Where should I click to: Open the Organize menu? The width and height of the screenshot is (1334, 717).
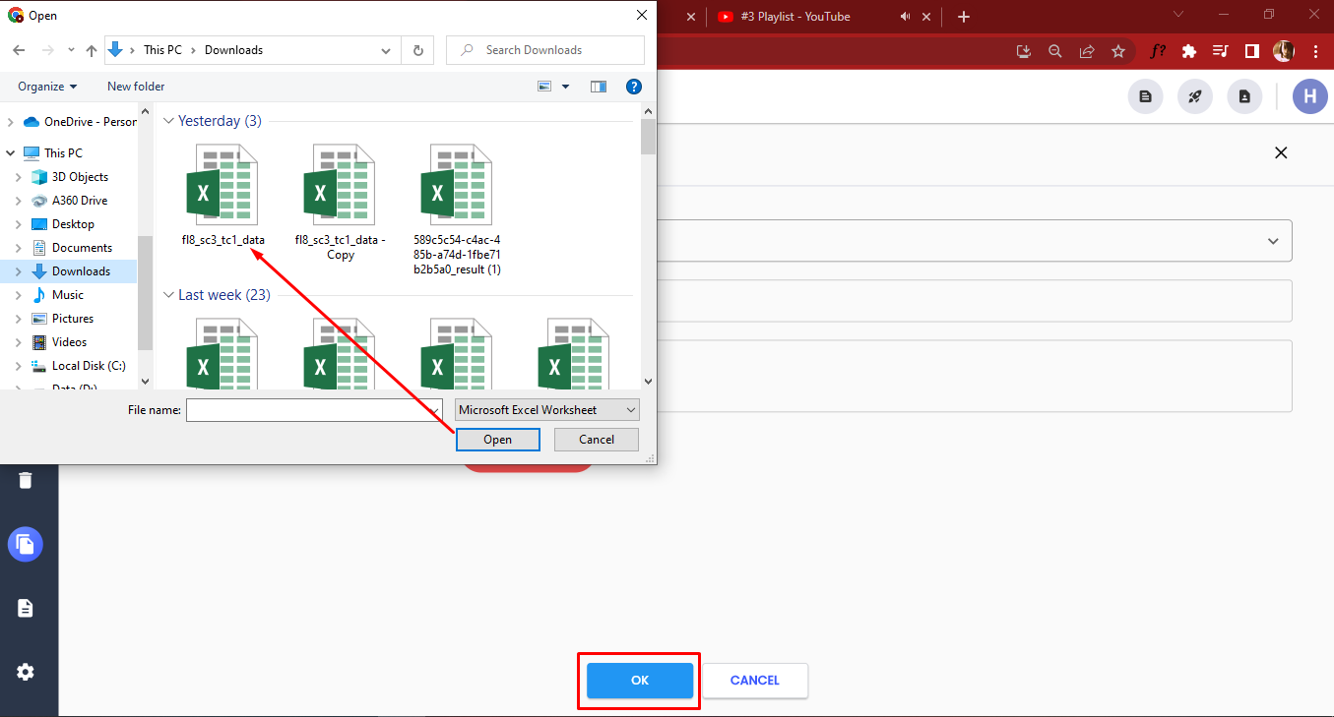point(47,87)
